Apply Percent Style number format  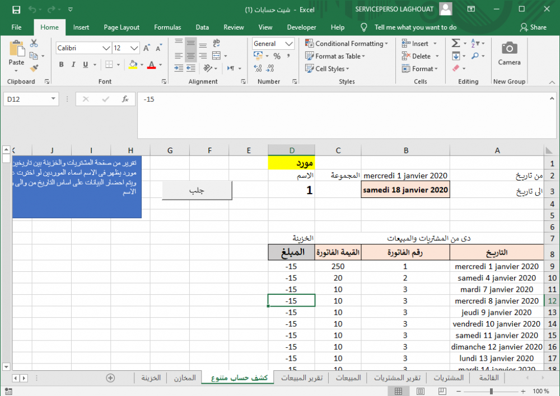(x=277, y=56)
